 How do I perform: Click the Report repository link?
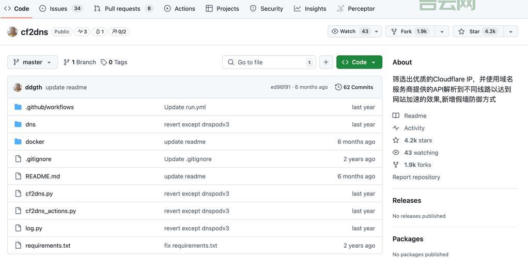(x=416, y=177)
